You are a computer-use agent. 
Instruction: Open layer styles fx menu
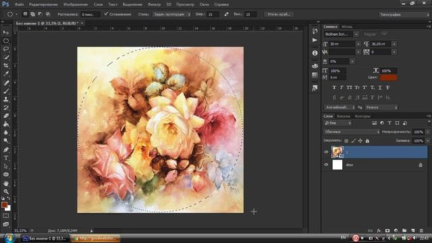tap(379, 230)
